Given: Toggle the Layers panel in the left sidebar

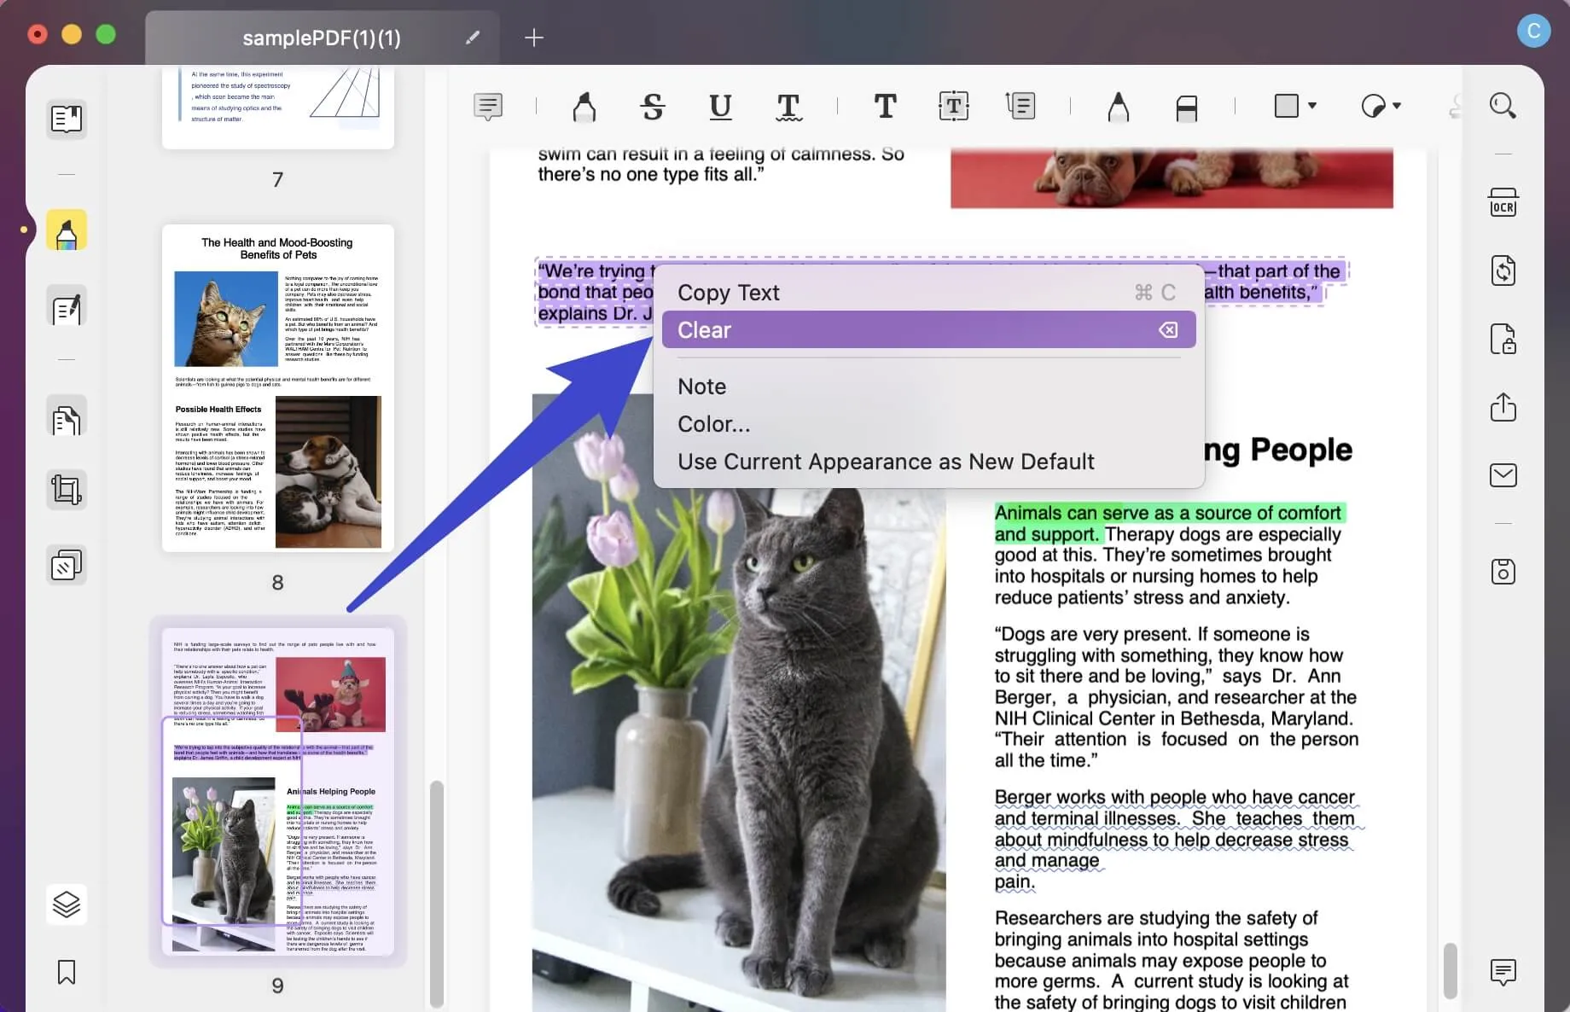Looking at the screenshot, I should (66, 904).
